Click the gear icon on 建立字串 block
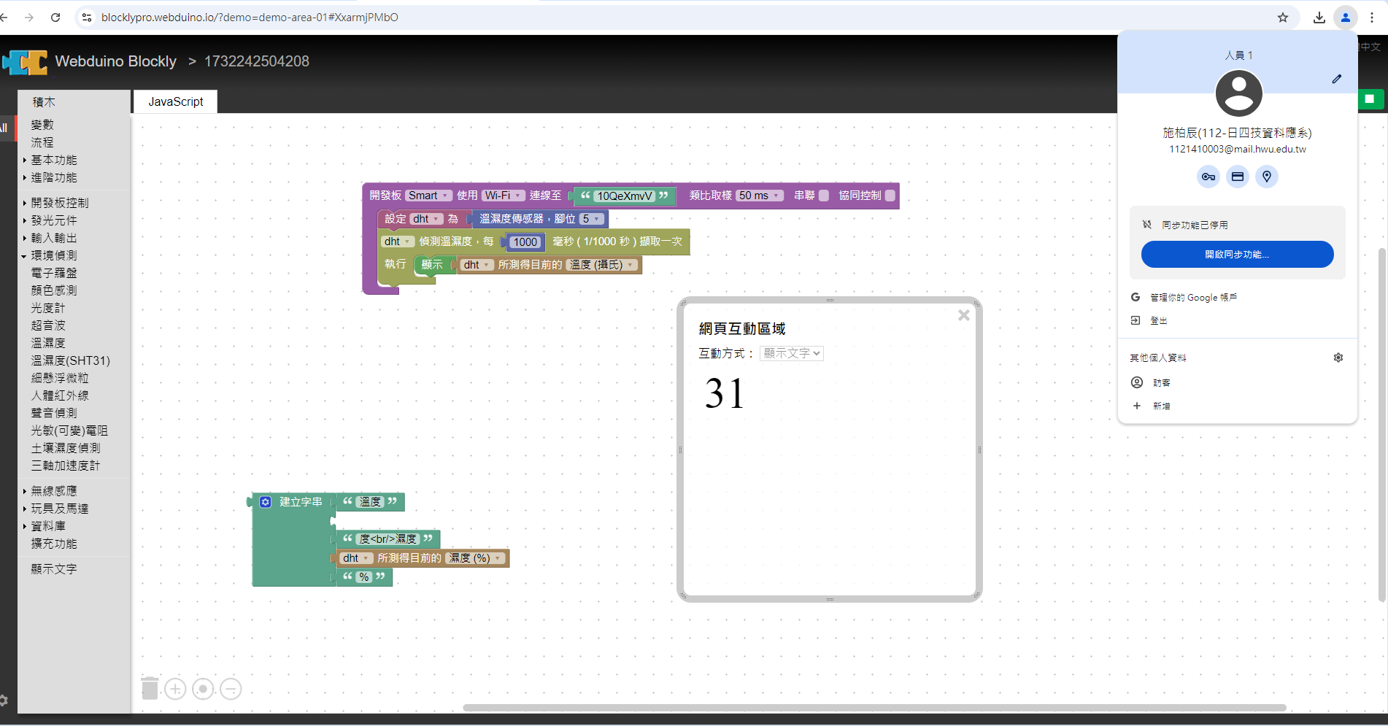 pyautogui.click(x=266, y=502)
